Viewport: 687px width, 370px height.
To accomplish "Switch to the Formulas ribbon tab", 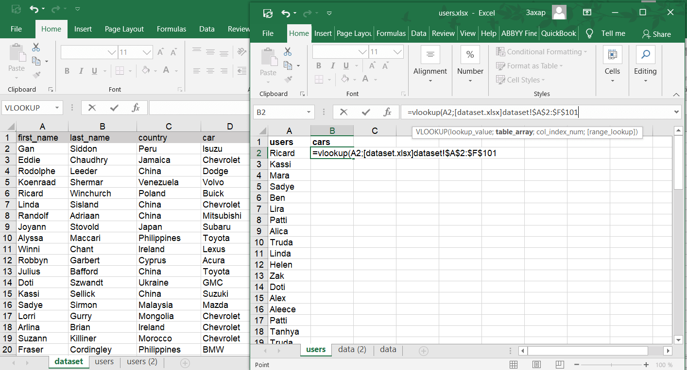I will (x=391, y=33).
